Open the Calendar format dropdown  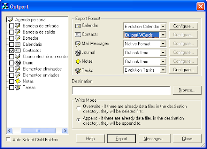(163, 26)
